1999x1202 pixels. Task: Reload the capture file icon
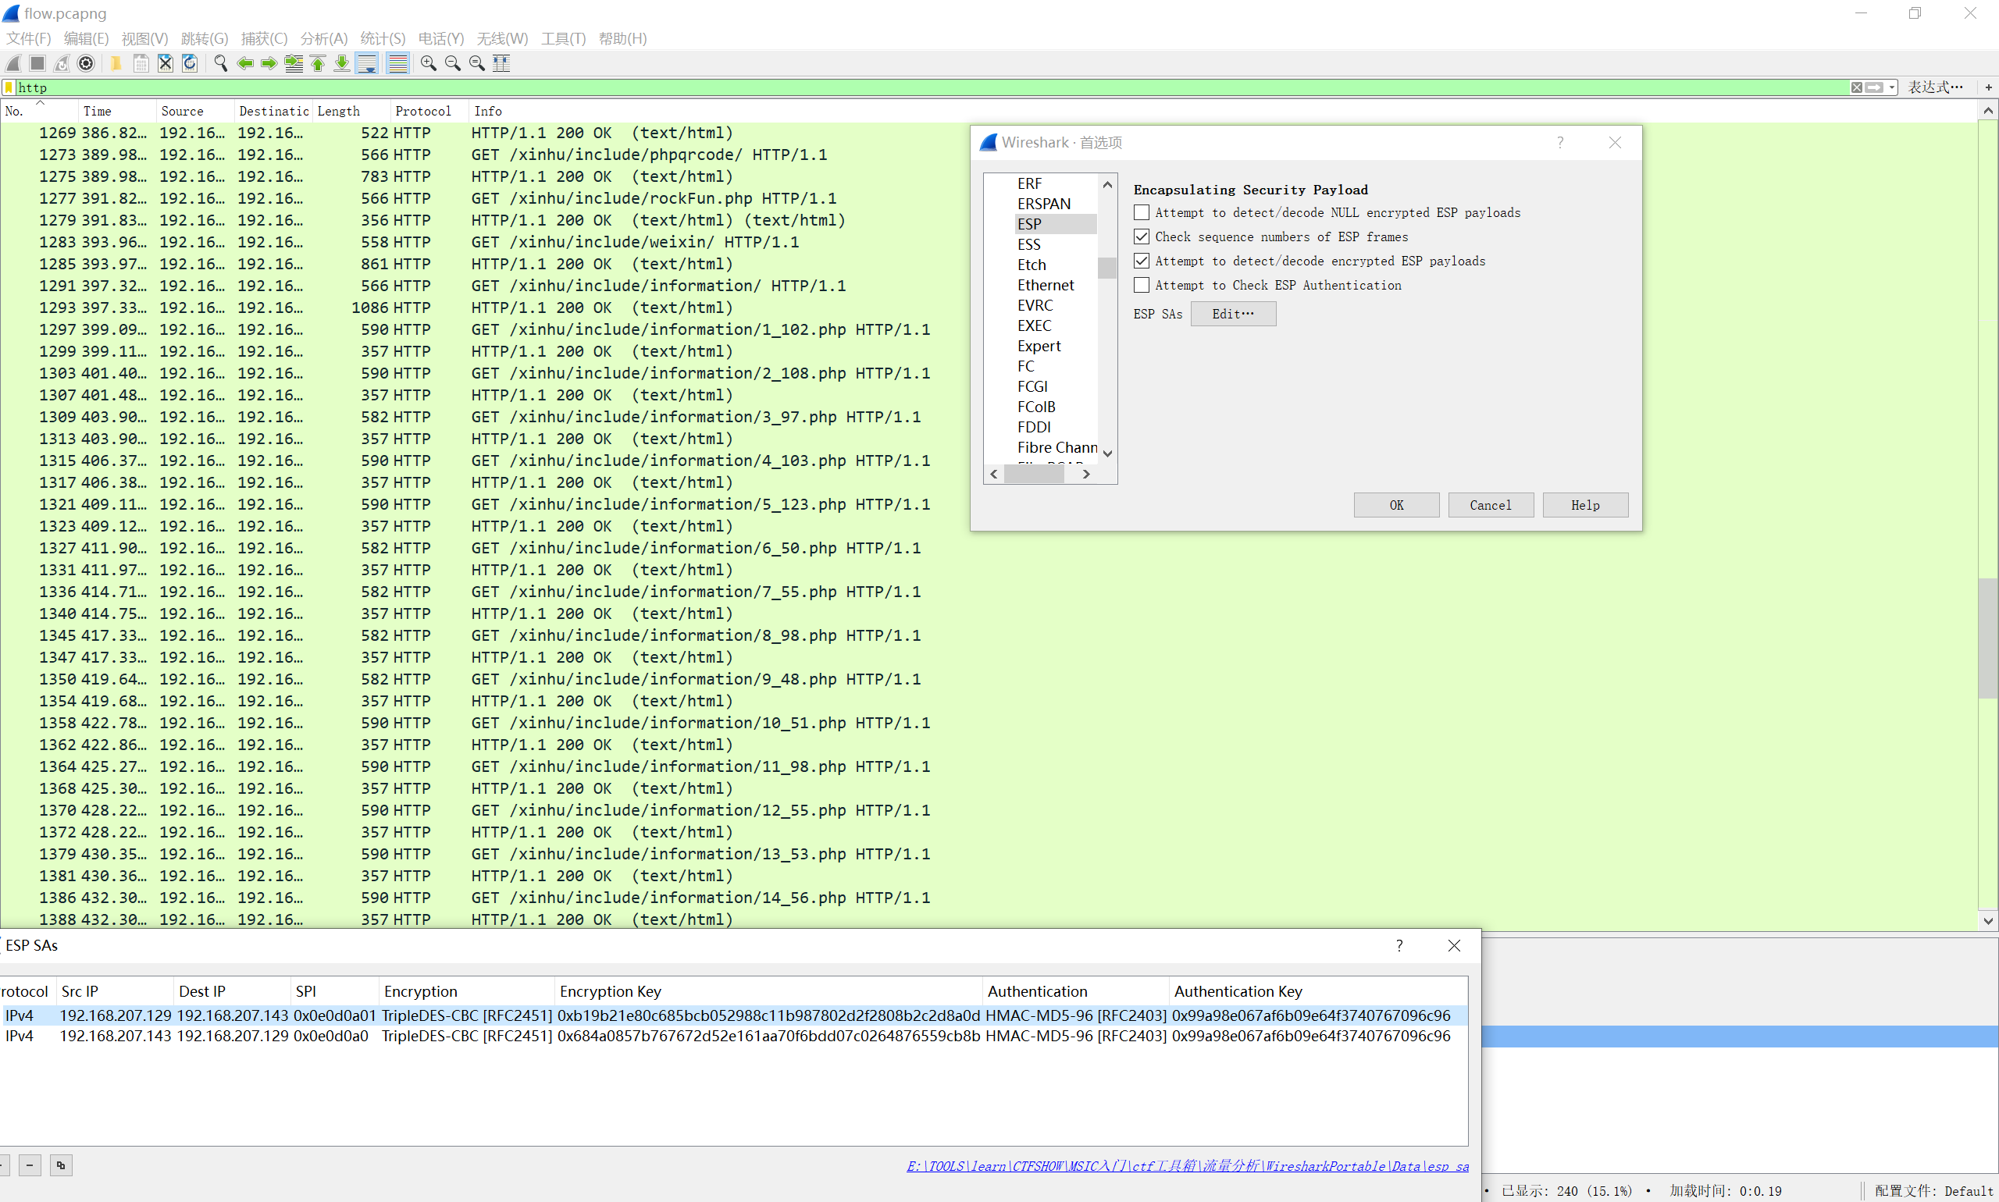coord(190,63)
